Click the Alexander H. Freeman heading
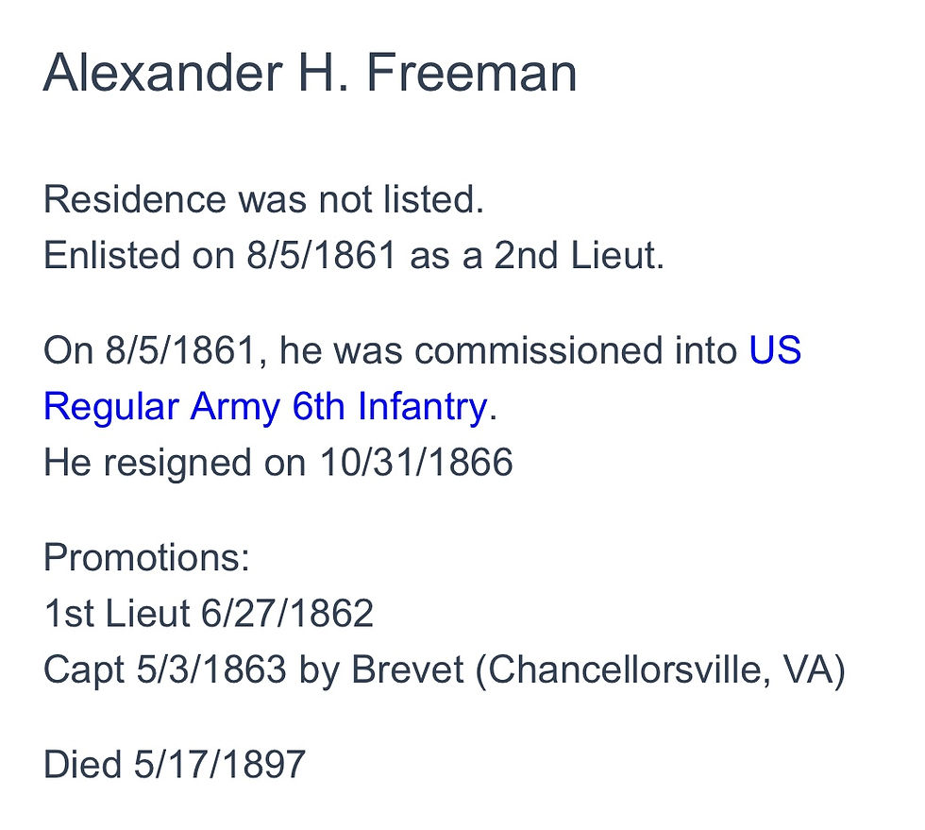The image size is (925, 830). pos(310,74)
